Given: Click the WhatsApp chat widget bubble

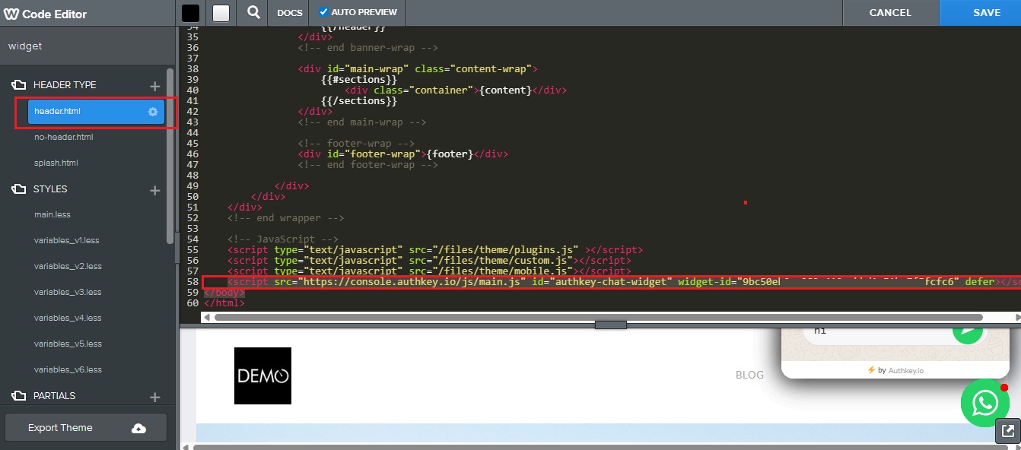Looking at the screenshot, I should coord(984,403).
